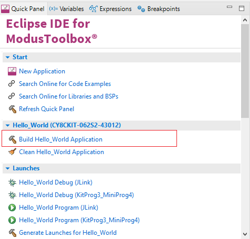The height and width of the screenshot is (239, 250).
Task: Switch to the Breakpoints tab
Action: (159, 9)
